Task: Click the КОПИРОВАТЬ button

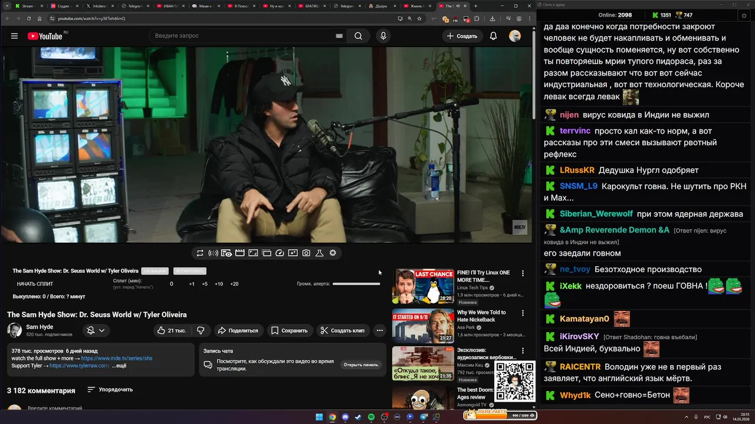Action: [189, 271]
